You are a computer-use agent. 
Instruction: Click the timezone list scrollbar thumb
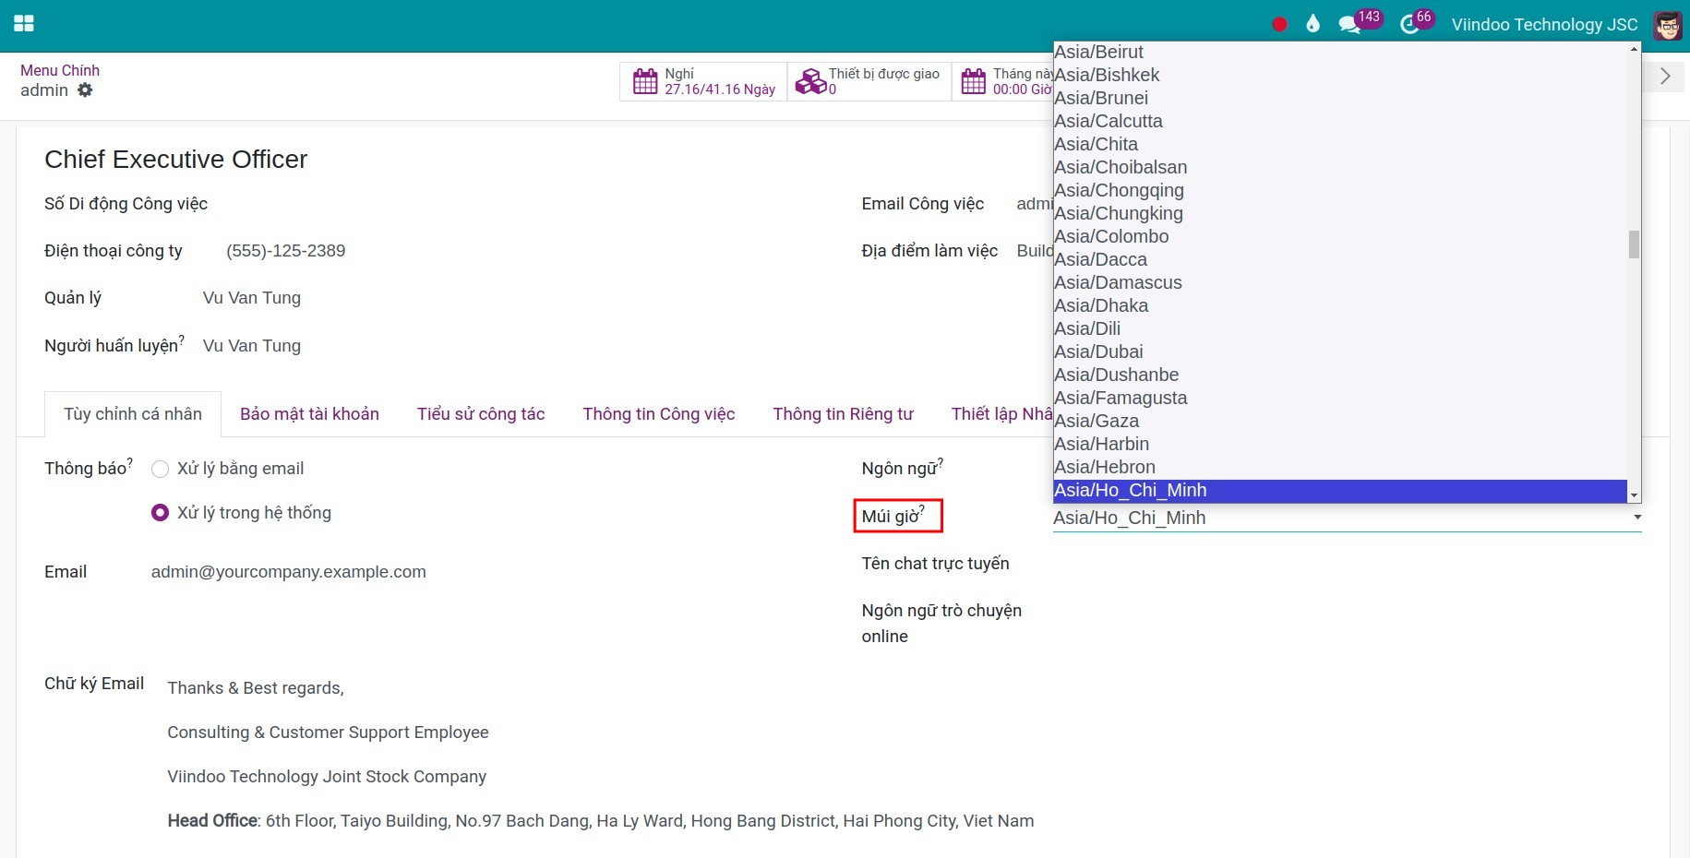(1634, 244)
